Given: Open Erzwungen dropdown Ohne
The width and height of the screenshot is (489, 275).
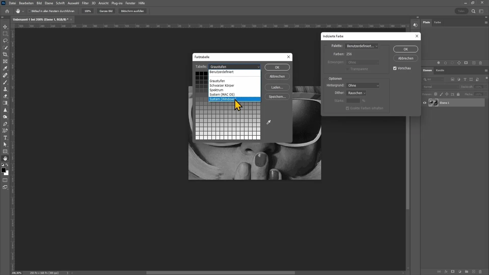Looking at the screenshot, I should click(363, 62).
